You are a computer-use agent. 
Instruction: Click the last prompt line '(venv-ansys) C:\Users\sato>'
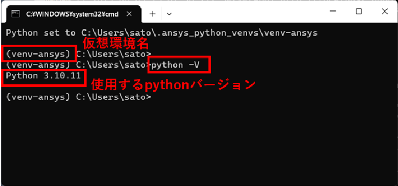[78, 97]
